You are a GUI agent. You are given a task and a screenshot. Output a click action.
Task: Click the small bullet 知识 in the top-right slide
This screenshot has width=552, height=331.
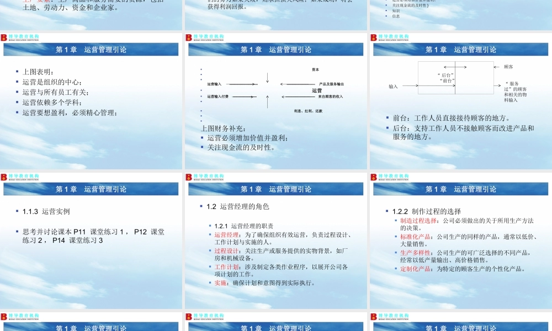click(x=396, y=11)
